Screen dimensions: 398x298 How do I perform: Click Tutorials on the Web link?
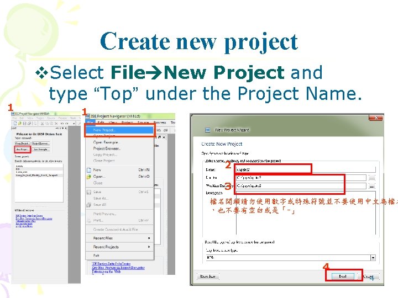[106, 272]
